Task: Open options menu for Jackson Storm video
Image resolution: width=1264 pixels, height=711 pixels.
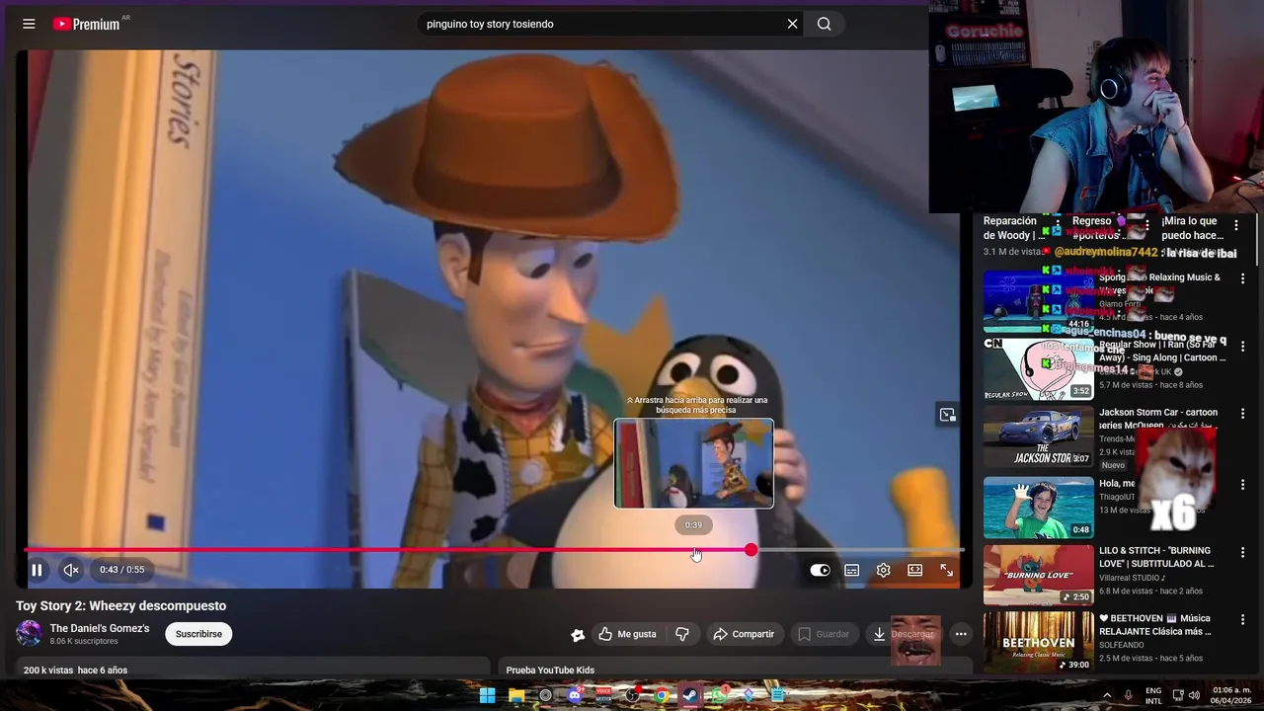Action: pos(1242,415)
